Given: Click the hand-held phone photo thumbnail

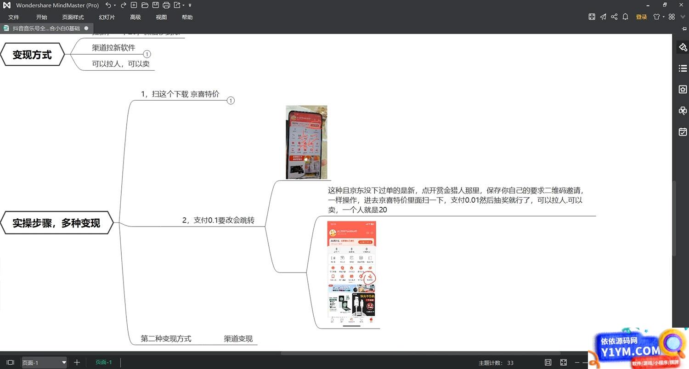Looking at the screenshot, I should pyautogui.click(x=306, y=142).
